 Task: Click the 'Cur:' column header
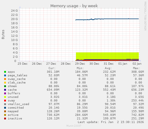pyautogui.click(x=52, y=68)
